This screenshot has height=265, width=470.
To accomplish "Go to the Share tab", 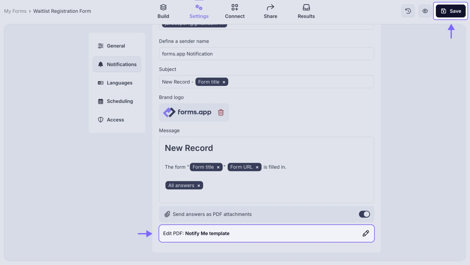I will pyautogui.click(x=270, y=11).
